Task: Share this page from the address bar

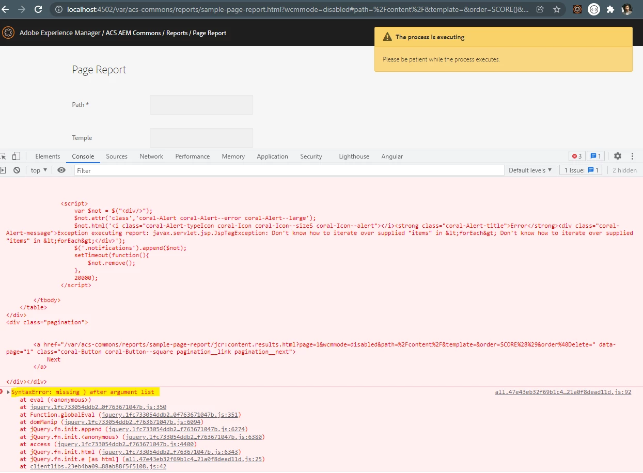Action: pos(540,9)
